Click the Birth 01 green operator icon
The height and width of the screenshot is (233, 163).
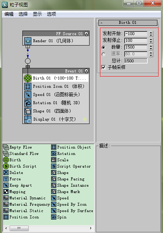[28, 78]
